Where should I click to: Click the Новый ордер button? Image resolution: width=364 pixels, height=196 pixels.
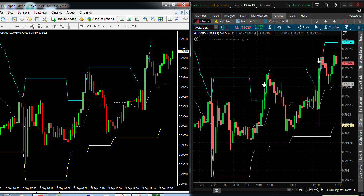point(64,19)
